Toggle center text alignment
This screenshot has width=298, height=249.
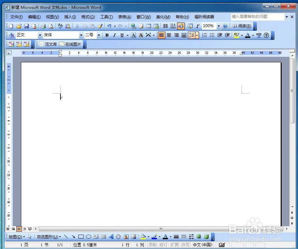(169, 35)
